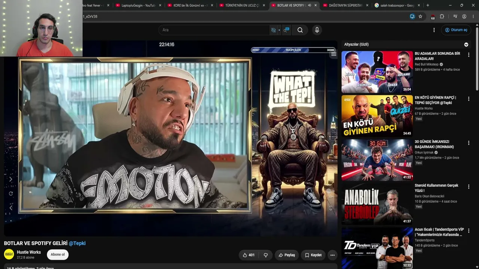Open the Chrome extensions puzzle icon
Screen dimensions: 479x269
pyautogui.click(x=442, y=16)
